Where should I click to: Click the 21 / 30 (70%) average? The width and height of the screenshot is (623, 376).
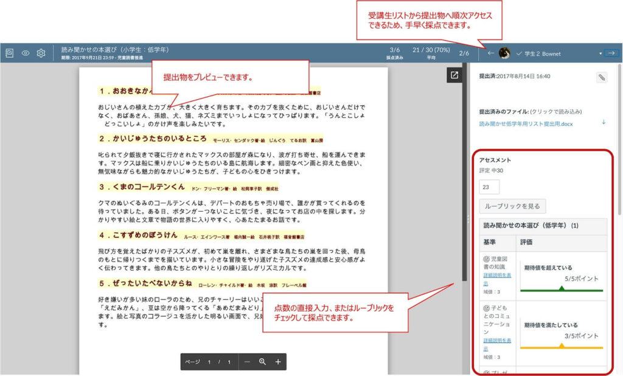tap(431, 50)
